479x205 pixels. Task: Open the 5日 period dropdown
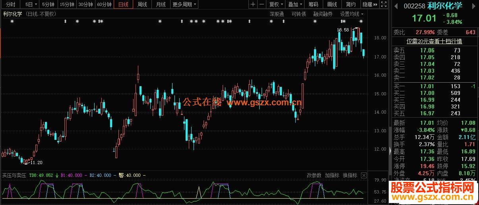pos(31,5)
